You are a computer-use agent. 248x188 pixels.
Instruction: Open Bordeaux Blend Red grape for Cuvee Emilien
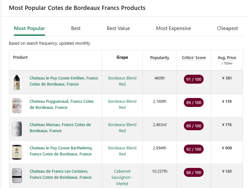coord(122,81)
